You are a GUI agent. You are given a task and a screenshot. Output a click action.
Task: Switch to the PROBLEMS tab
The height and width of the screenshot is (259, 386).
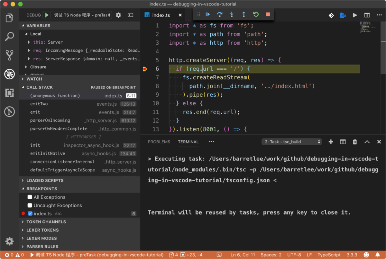tap(159, 142)
